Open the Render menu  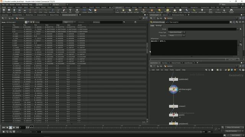point(12,5)
